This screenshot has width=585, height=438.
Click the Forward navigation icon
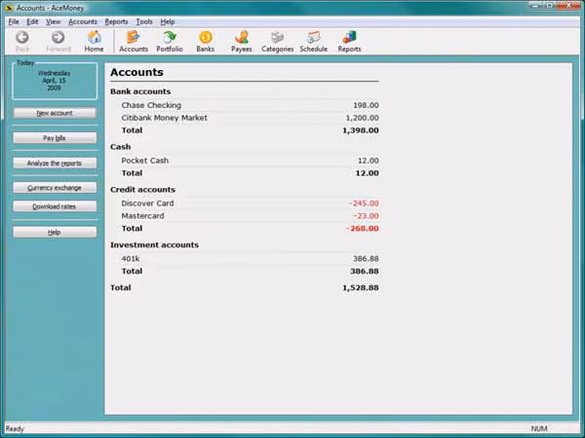[58, 41]
